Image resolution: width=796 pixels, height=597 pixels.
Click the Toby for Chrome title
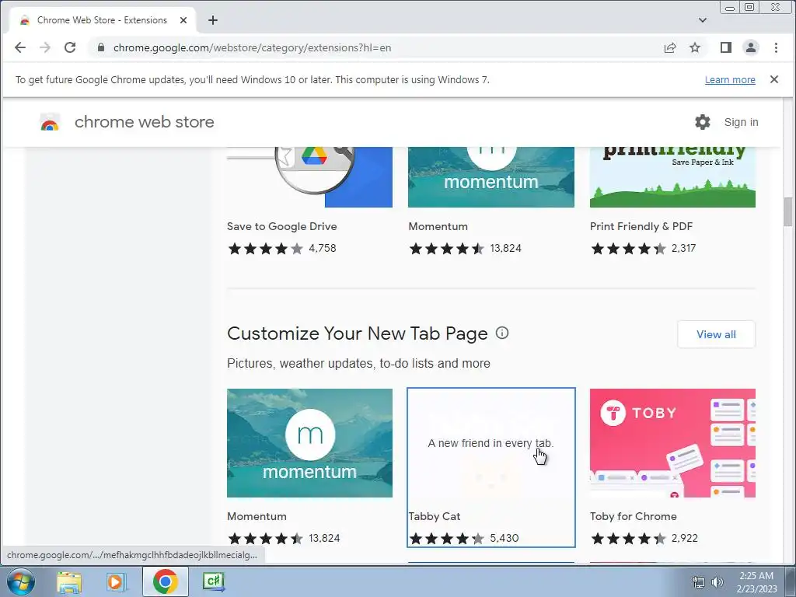click(633, 516)
